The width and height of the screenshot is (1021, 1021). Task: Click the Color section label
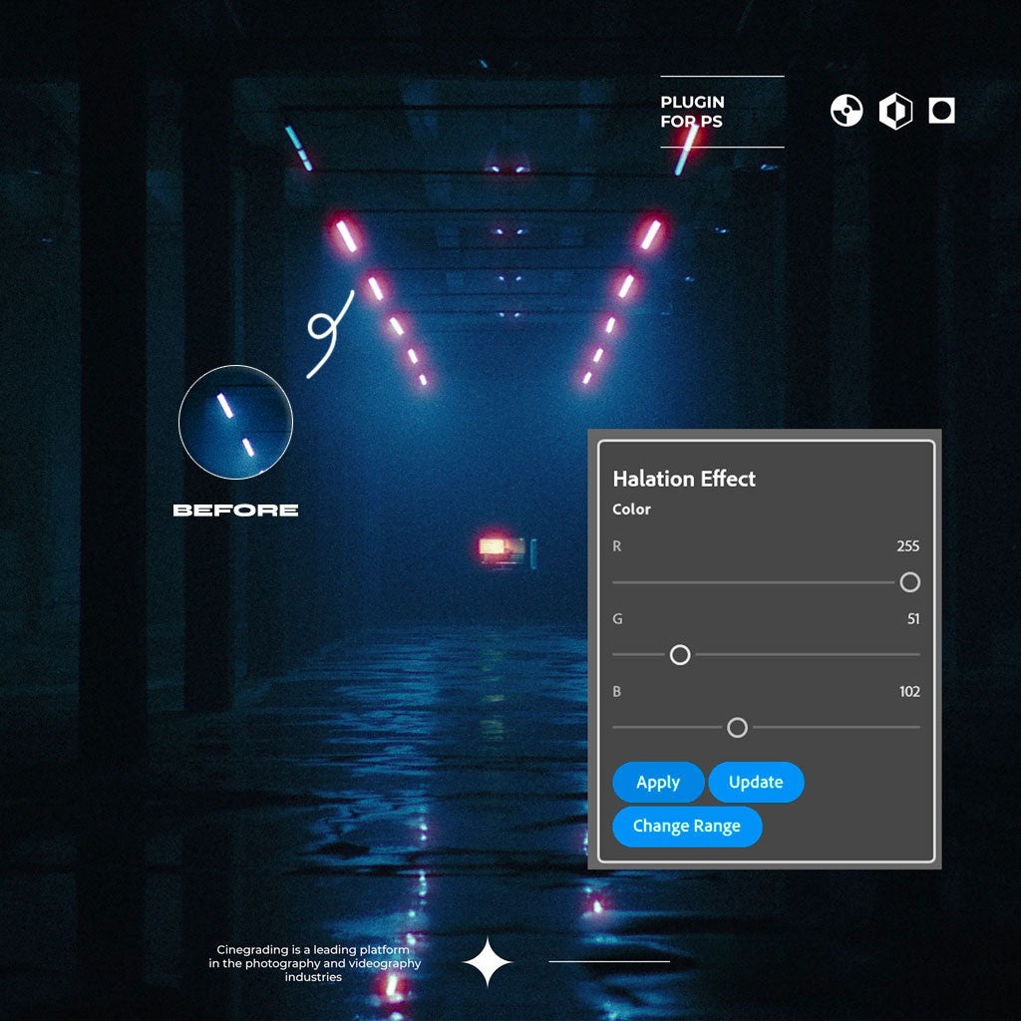coord(631,510)
